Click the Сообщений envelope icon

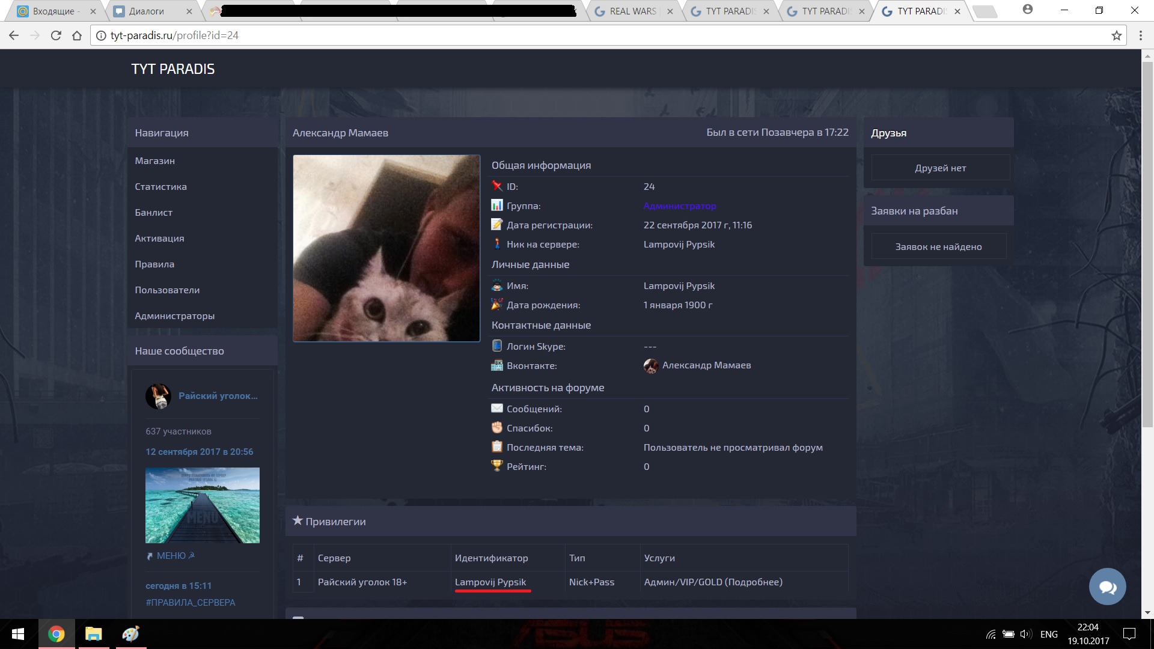[497, 409]
